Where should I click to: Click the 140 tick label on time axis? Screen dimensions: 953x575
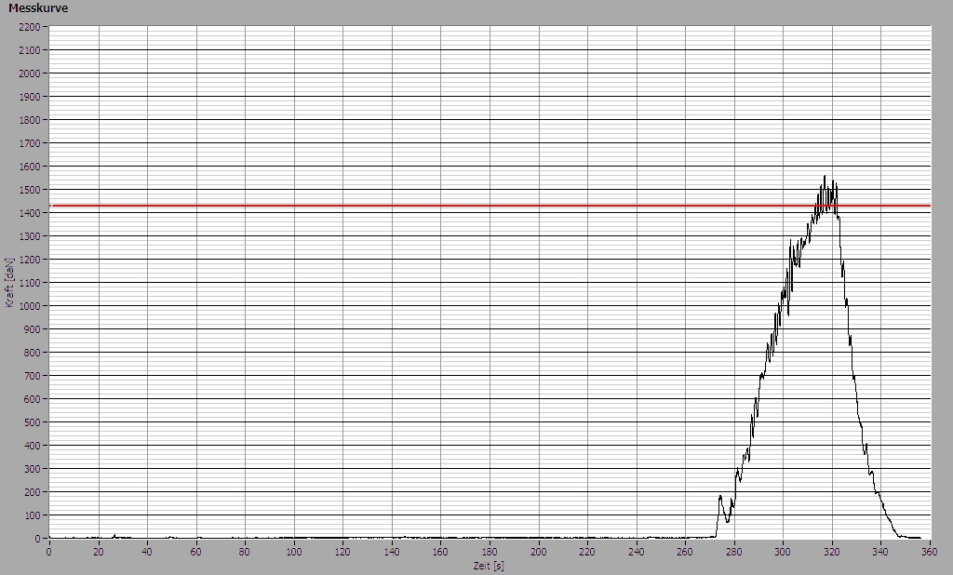pyautogui.click(x=392, y=552)
